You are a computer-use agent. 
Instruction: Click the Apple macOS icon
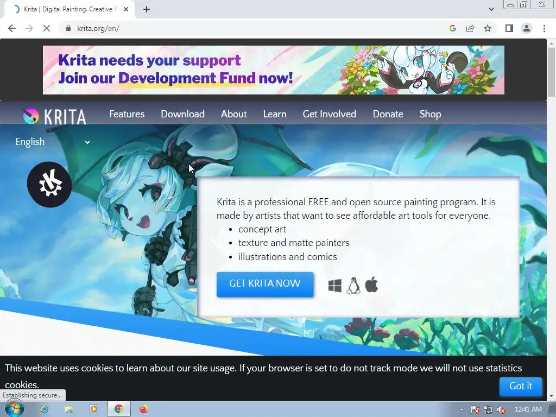[371, 285]
